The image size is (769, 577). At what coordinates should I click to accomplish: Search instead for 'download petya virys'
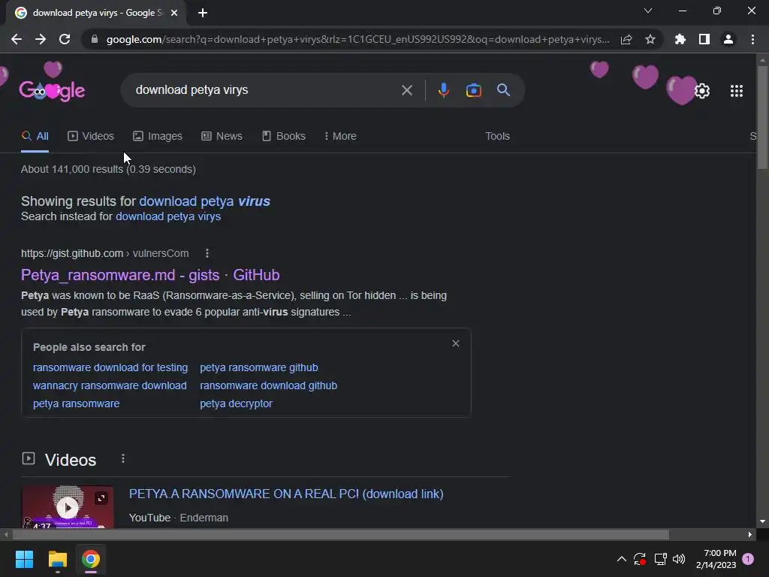[168, 216]
